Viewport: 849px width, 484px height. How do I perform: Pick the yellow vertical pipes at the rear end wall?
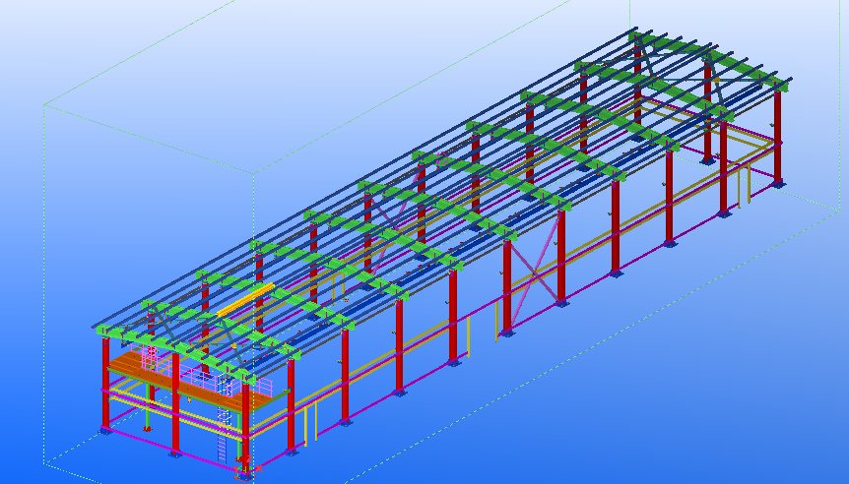pos(748,185)
